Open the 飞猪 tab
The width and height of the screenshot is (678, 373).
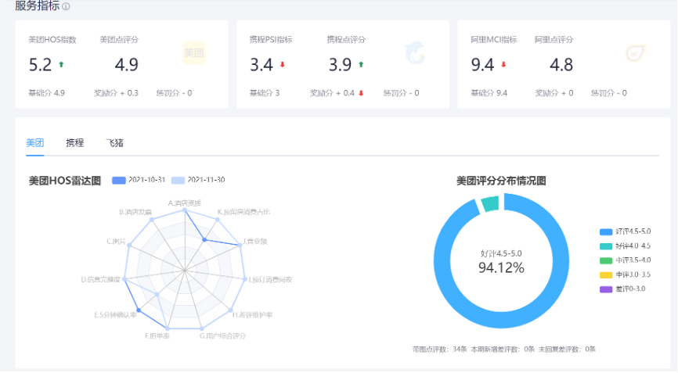114,143
